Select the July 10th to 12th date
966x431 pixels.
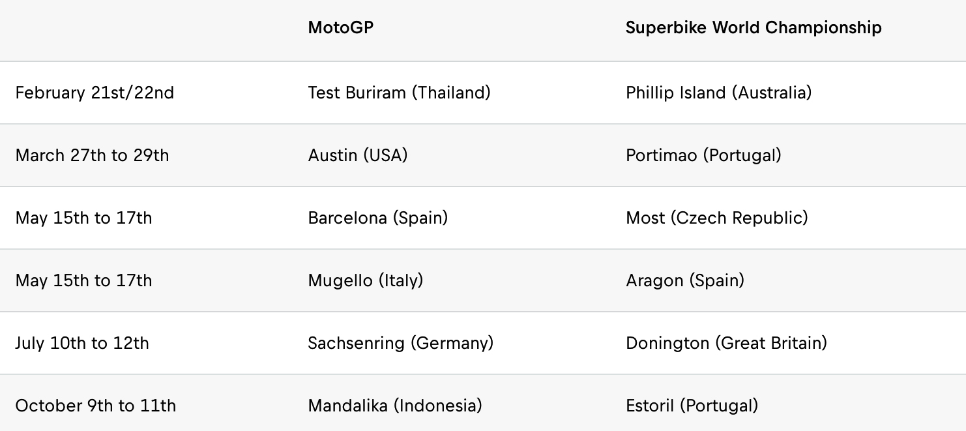click(x=82, y=343)
